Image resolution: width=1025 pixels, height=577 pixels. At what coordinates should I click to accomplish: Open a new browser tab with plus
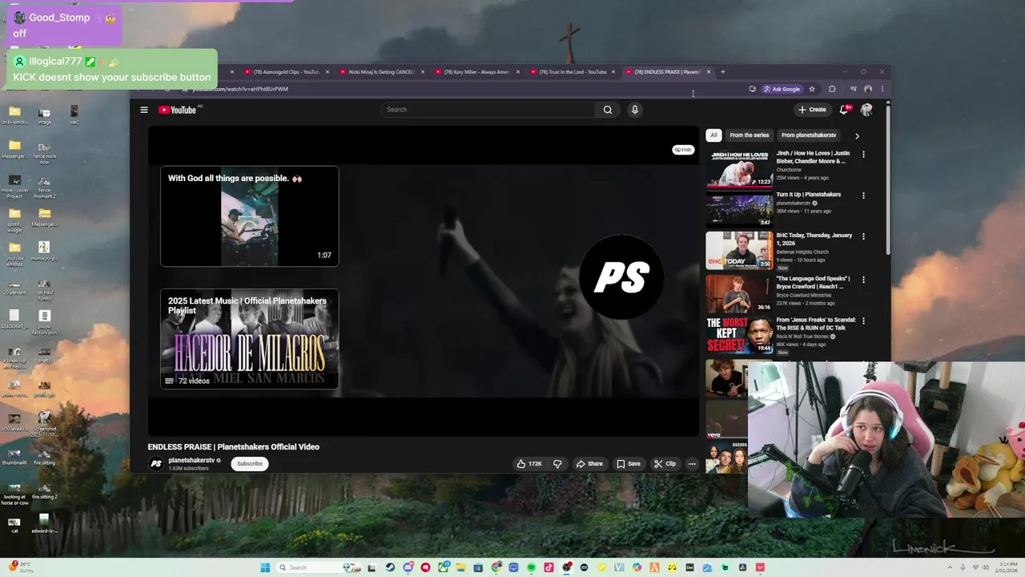(722, 72)
